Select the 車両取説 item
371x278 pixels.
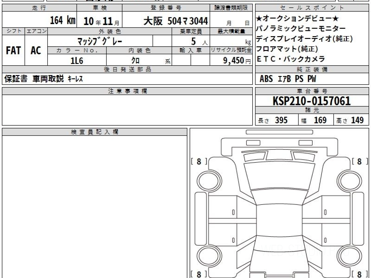(x=48, y=79)
